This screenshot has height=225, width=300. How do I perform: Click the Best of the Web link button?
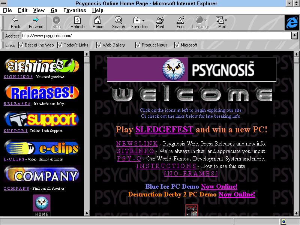point(36,45)
